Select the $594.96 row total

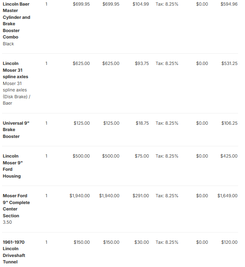(x=229, y=4)
